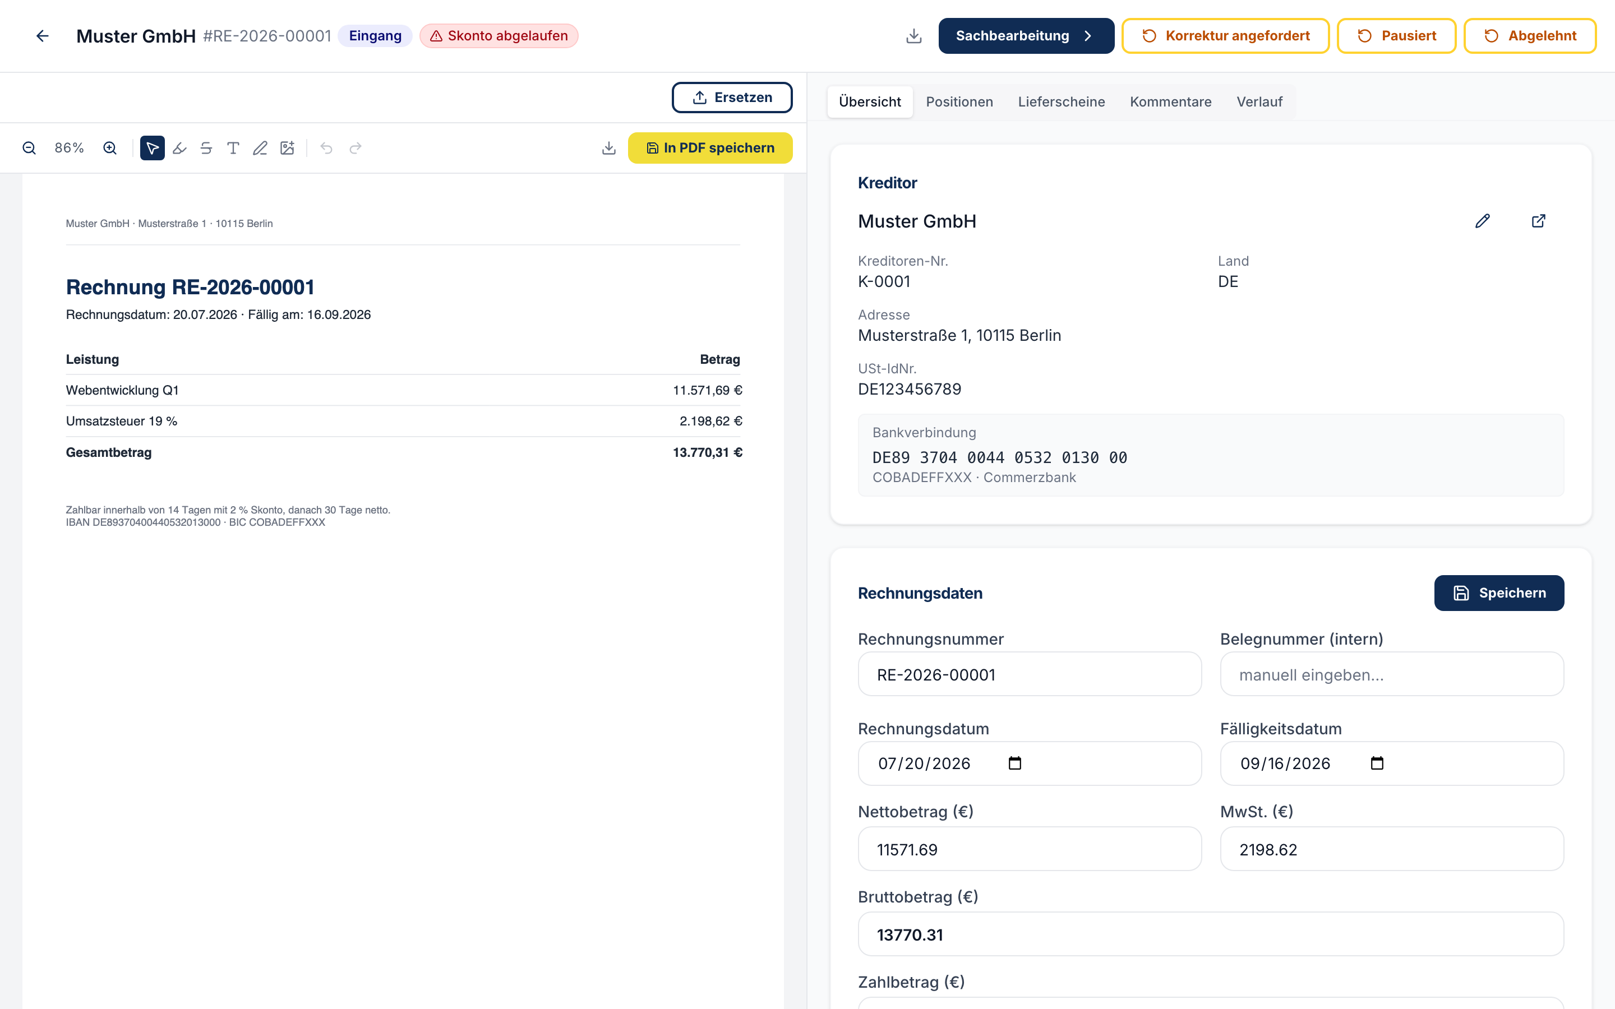Select the highlighter tool
Viewport: 1615px width, 1009px height.
(179, 148)
